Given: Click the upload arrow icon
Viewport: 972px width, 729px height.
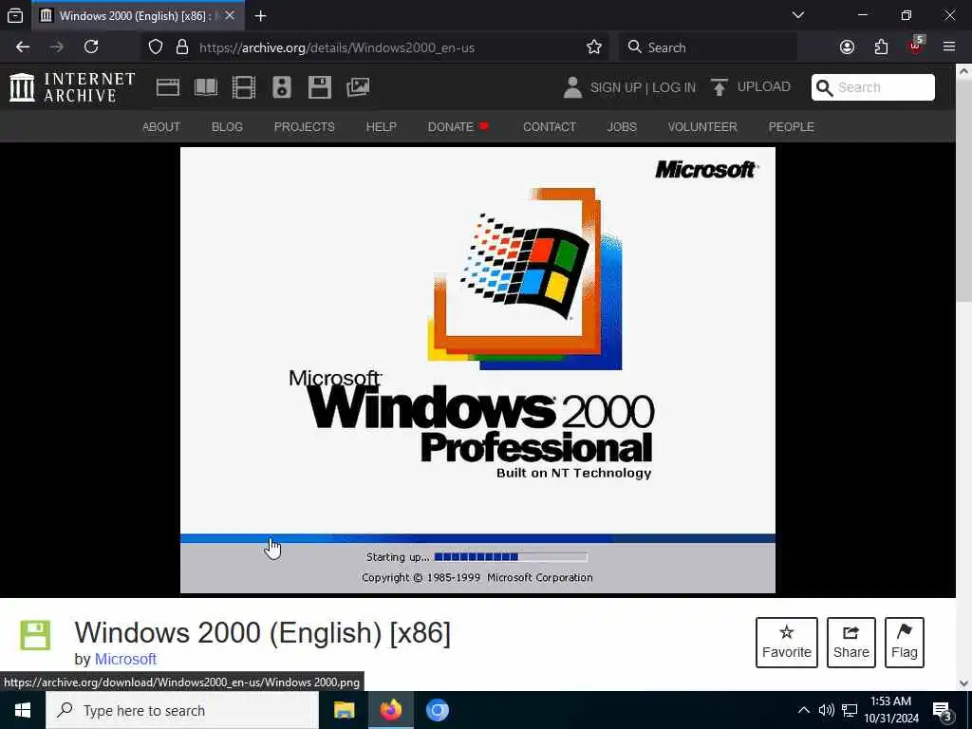Looking at the screenshot, I should point(720,86).
